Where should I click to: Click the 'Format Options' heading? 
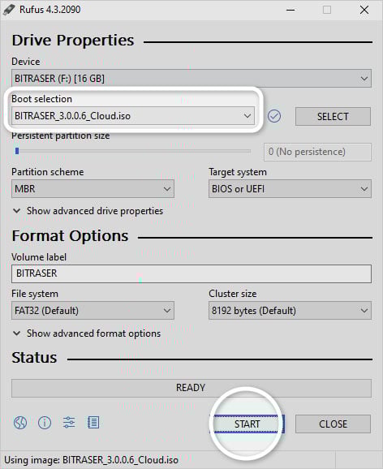70,236
